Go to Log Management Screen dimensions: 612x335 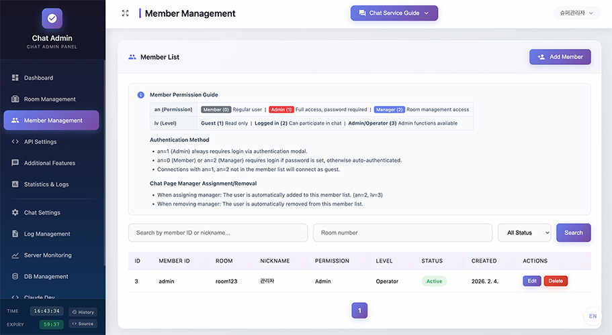(x=51, y=233)
